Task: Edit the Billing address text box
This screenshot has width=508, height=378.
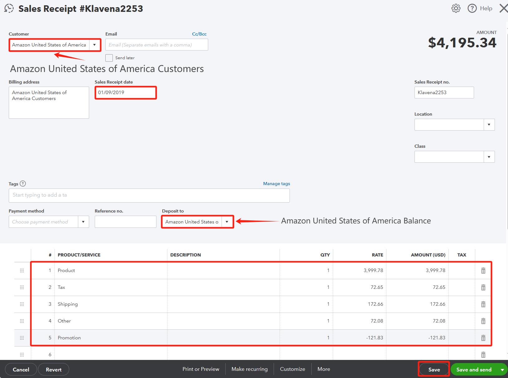Action: click(49, 103)
